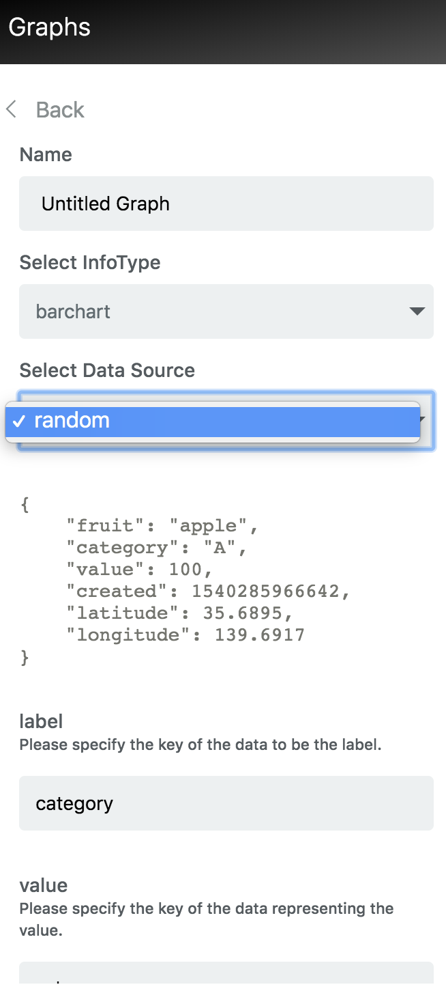Click the label heading above the category field

coord(41,721)
